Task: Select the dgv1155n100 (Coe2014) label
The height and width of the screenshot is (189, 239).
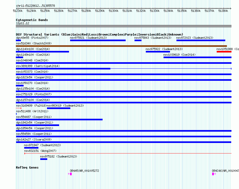Action: (33, 89)
